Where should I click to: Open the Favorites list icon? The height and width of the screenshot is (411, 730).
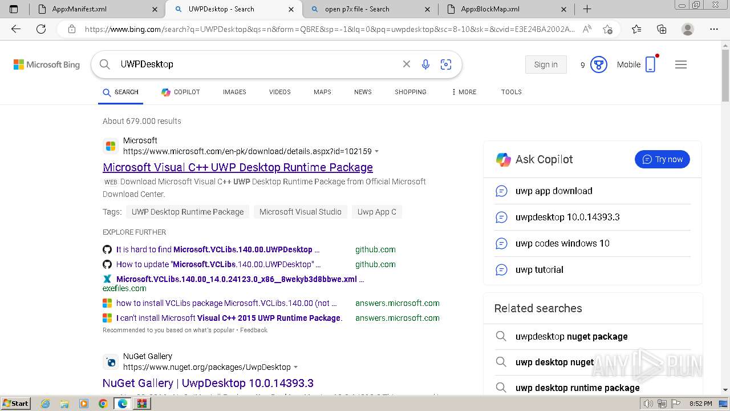(x=636, y=29)
